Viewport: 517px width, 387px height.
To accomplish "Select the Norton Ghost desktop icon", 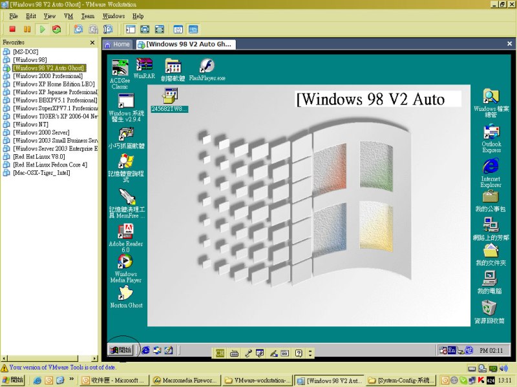I will tap(126, 297).
